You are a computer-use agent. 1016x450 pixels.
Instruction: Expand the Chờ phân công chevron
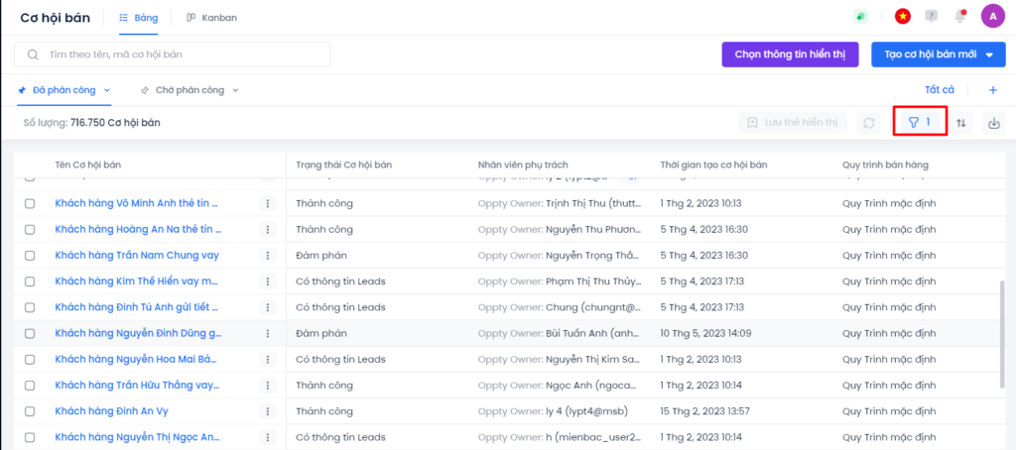click(x=235, y=90)
